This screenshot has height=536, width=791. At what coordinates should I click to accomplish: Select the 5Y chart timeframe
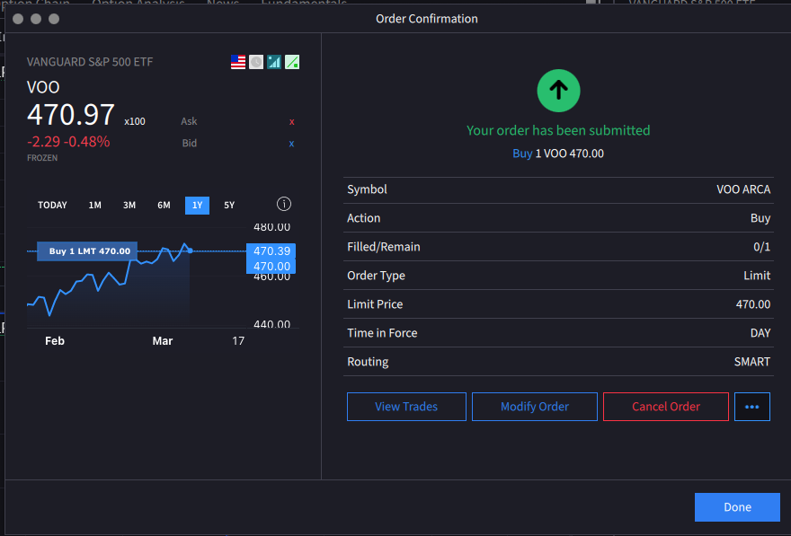click(x=229, y=206)
